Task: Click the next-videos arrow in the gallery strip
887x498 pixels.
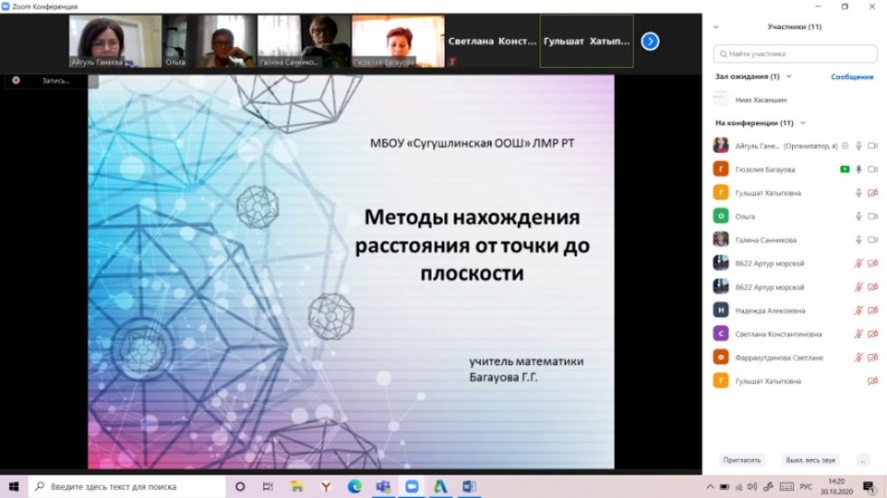Action: [650, 41]
